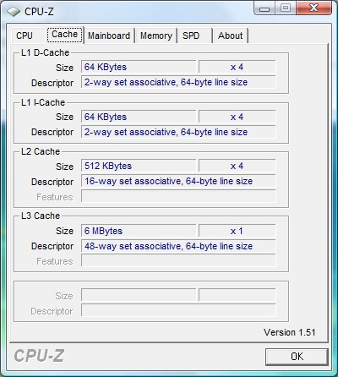Click L1 D-Cache size field 64 KBytes

point(139,67)
